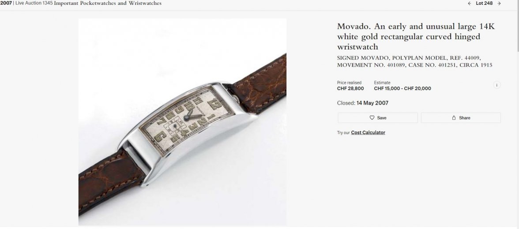Viewport: 519px width, 229px height.
Task: Open the Cost Calculator link
Action: (x=368, y=132)
